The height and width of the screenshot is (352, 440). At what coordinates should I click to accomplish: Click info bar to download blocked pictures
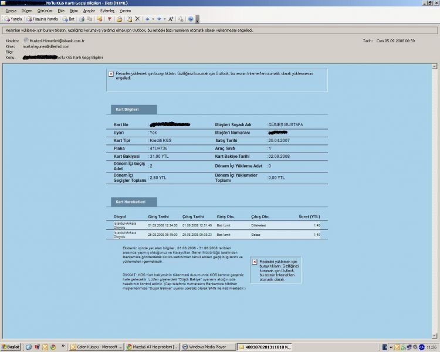pyautogui.click(x=220, y=31)
